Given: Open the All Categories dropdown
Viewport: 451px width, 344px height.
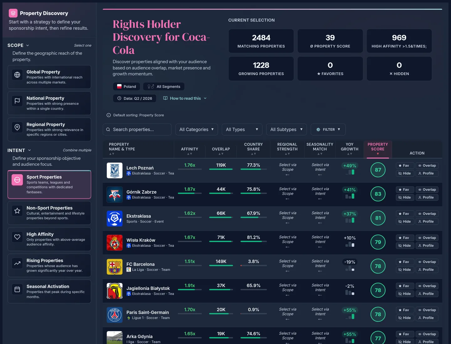Looking at the screenshot, I should 197,129.
